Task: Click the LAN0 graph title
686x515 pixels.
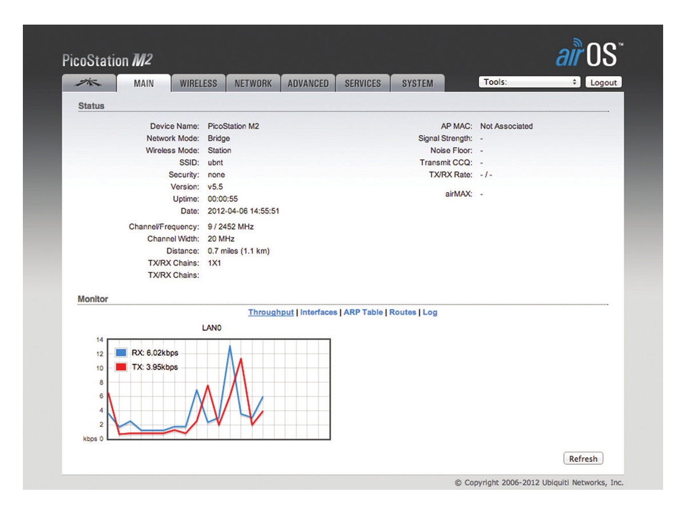Action: (x=212, y=328)
